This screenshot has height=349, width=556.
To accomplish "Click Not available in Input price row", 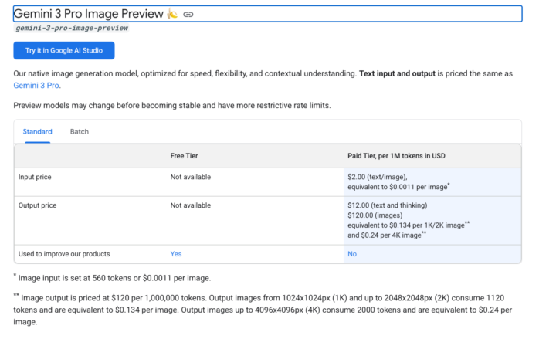I will click(191, 177).
